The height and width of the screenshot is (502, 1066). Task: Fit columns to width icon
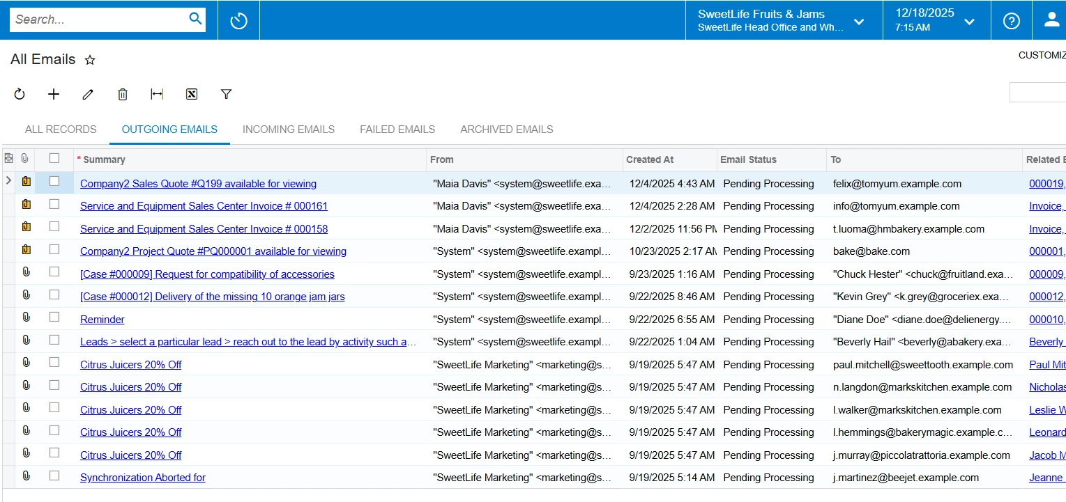click(157, 94)
